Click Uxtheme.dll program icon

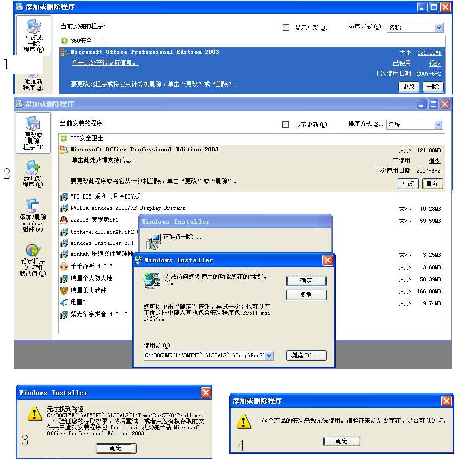64,232
